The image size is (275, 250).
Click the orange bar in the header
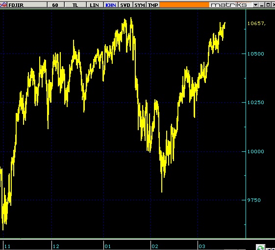(184, 5)
